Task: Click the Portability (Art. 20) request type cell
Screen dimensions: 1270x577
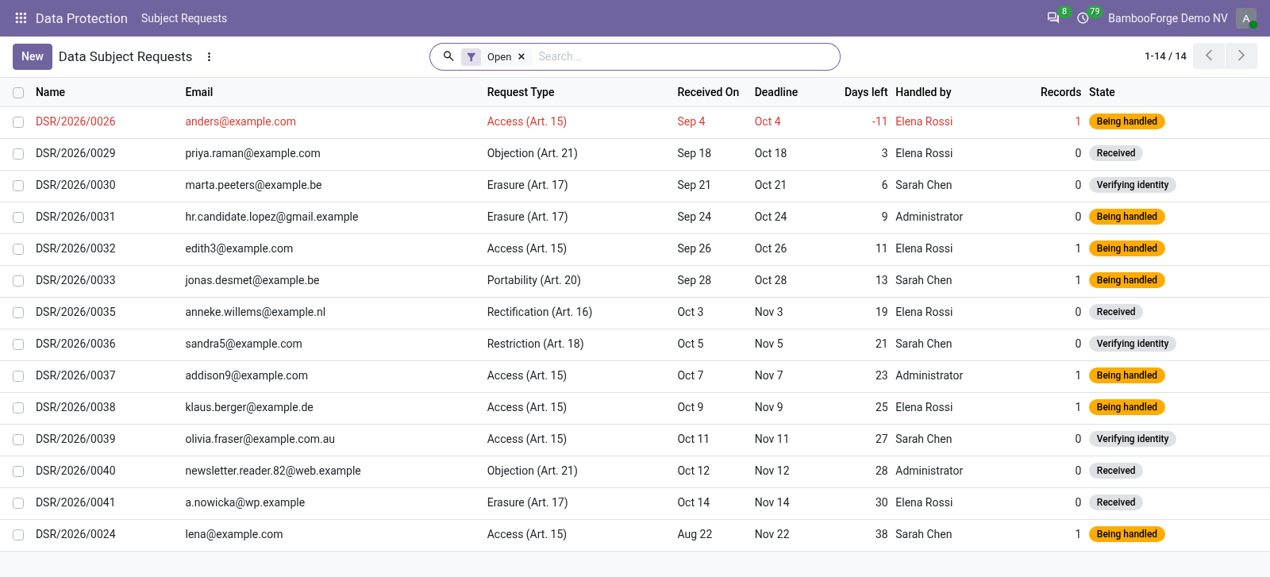Action: pyautogui.click(x=534, y=280)
